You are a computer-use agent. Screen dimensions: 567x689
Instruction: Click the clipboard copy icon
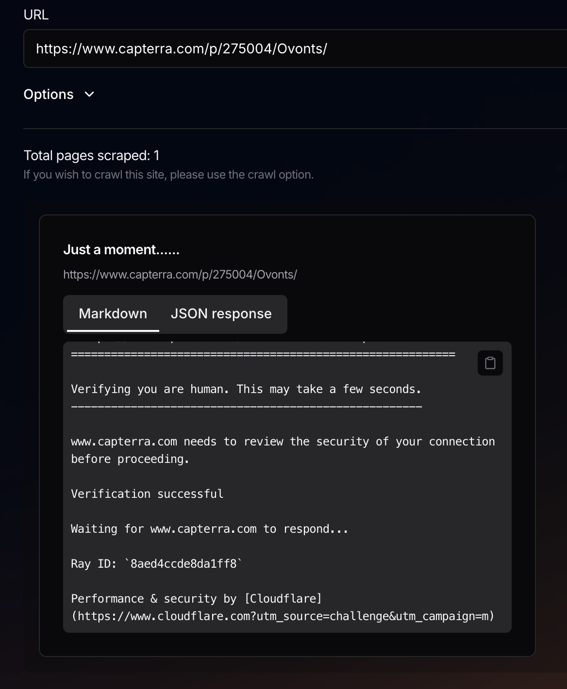pyautogui.click(x=490, y=363)
